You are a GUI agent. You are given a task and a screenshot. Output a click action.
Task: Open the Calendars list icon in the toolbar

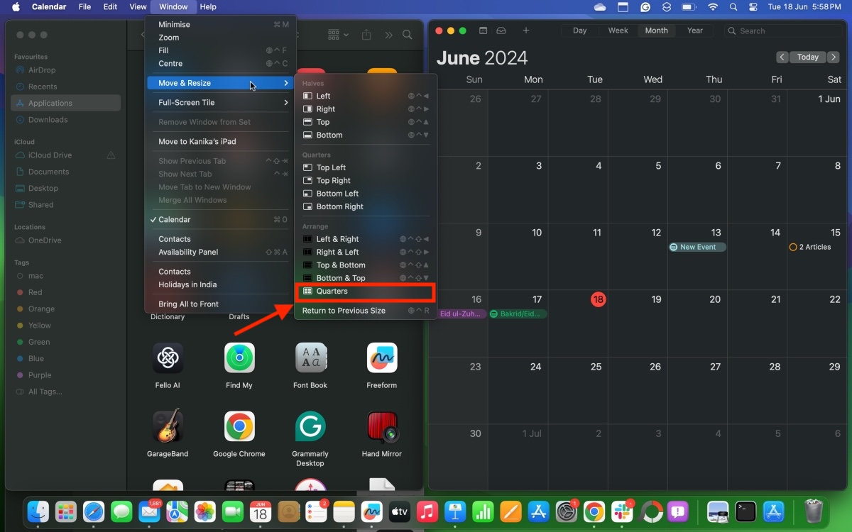tap(484, 31)
